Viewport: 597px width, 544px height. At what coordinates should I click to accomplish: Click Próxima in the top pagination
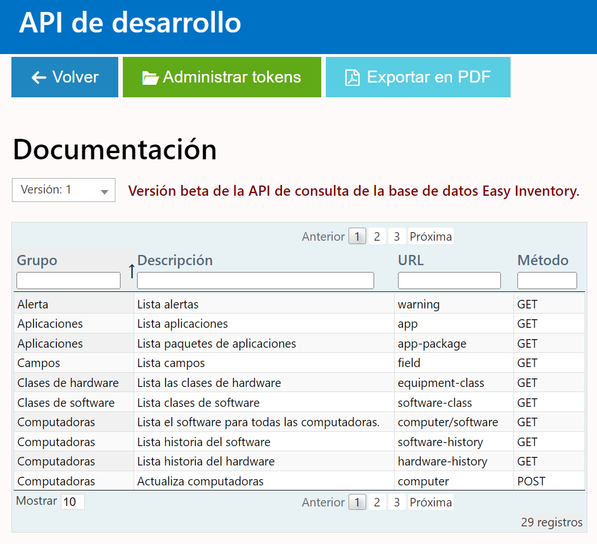(x=430, y=236)
